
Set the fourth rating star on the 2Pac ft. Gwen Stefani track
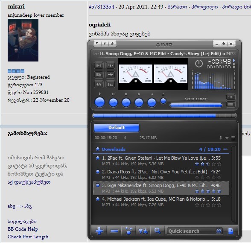point(214,164)
